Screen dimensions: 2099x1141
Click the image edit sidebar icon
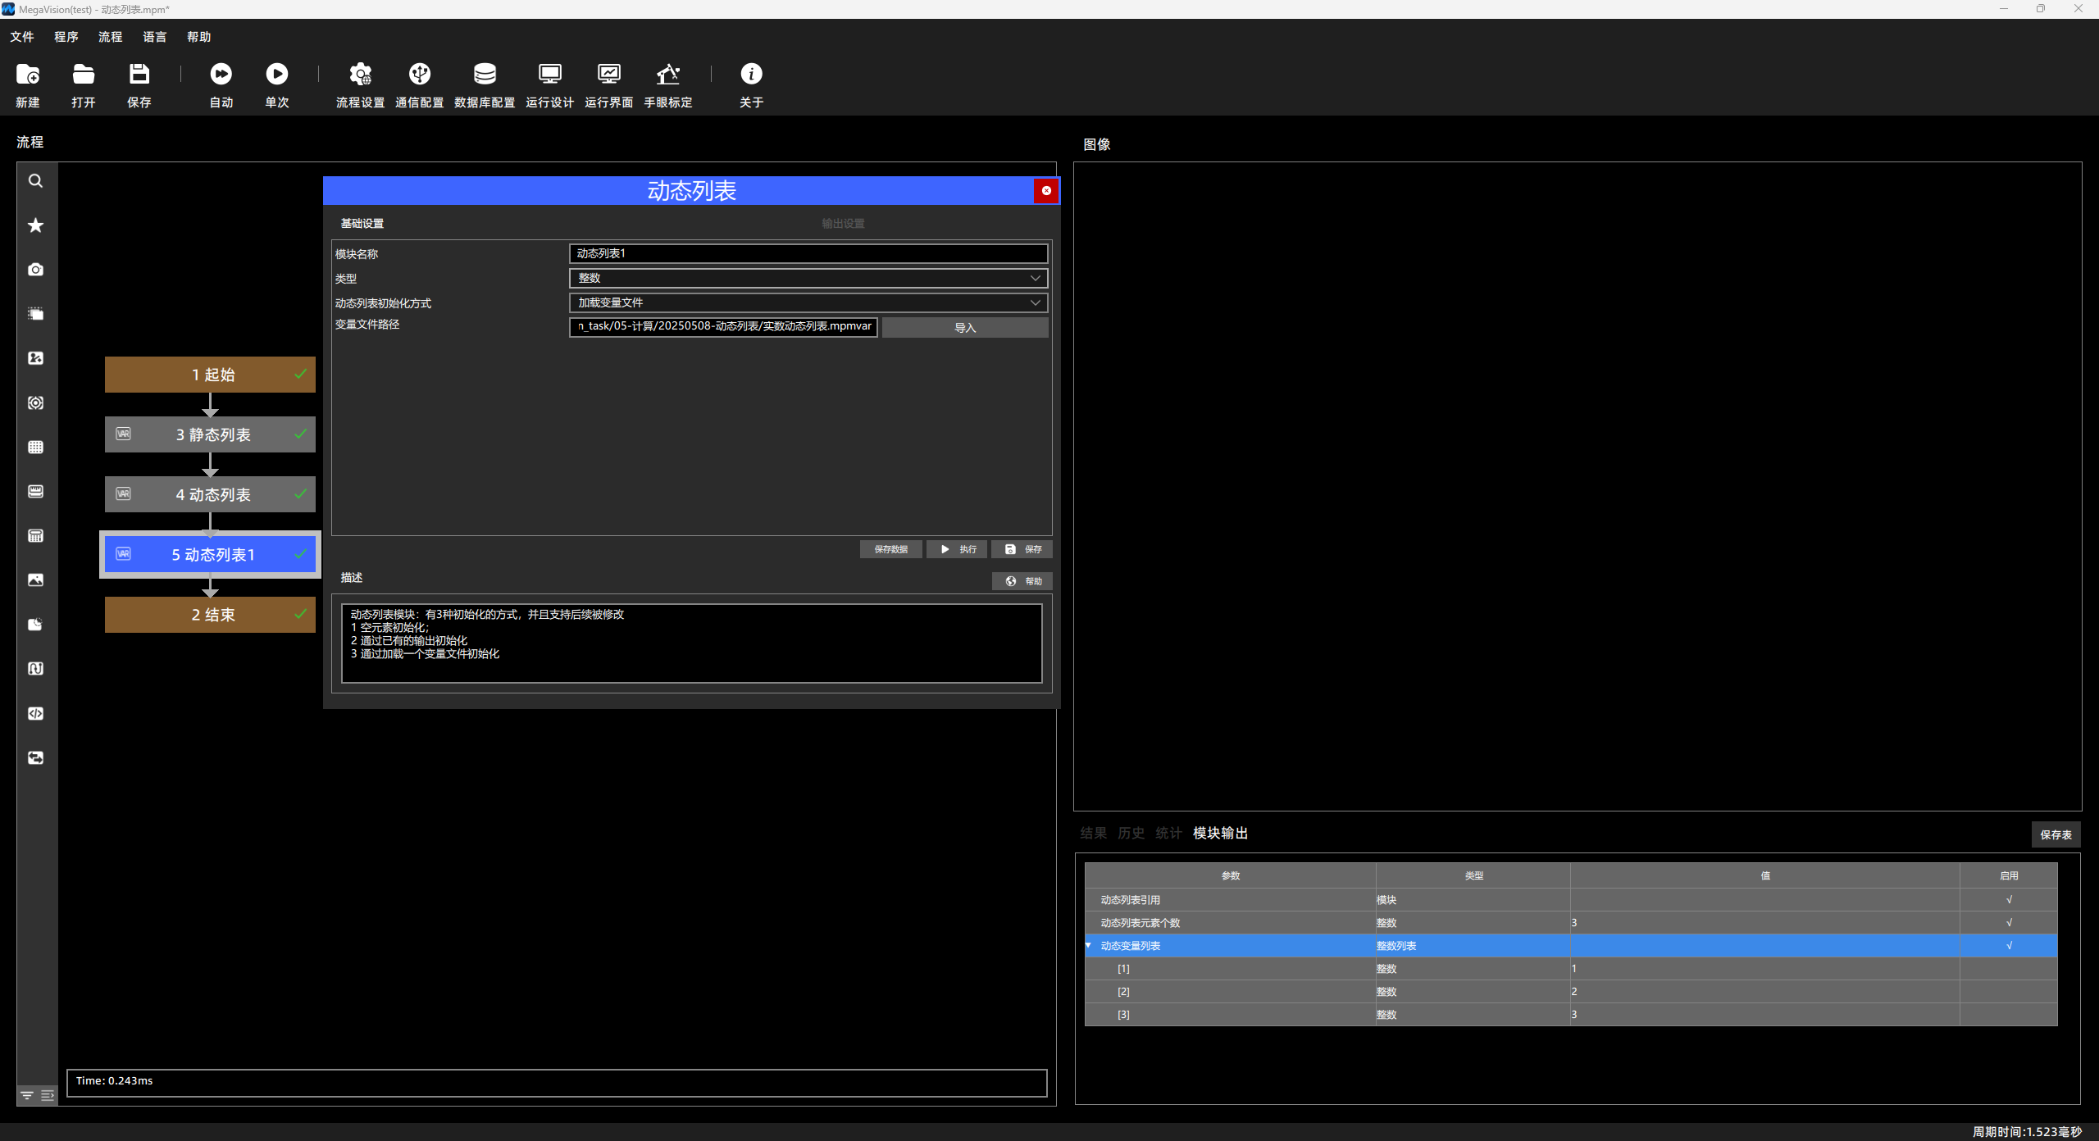click(36, 358)
